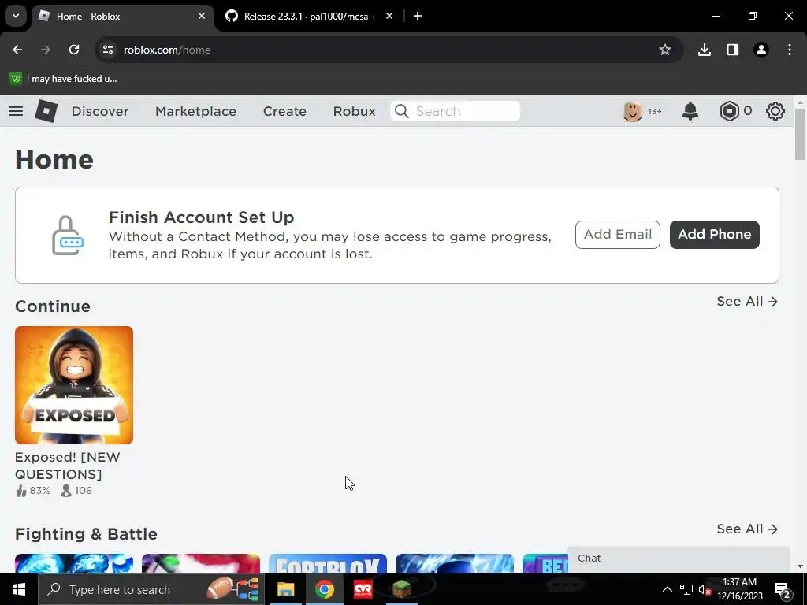Click the magnifier icon in search box

tap(401, 111)
